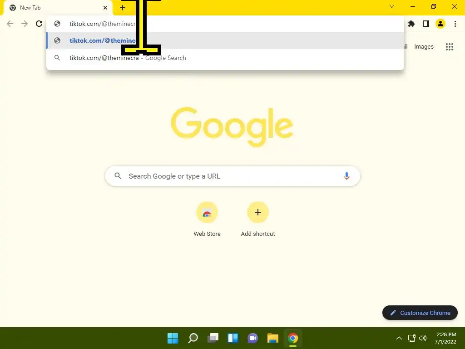Open the Widgets taskbar icon

pyautogui.click(x=233, y=338)
